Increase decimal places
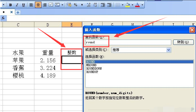This screenshot has height=112, width=196. pos(88,5)
